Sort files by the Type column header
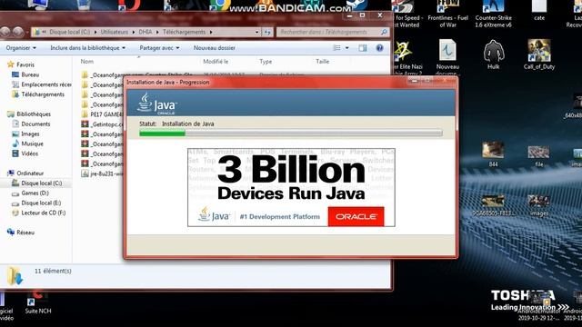The image size is (582, 327). tap(266, 62)
